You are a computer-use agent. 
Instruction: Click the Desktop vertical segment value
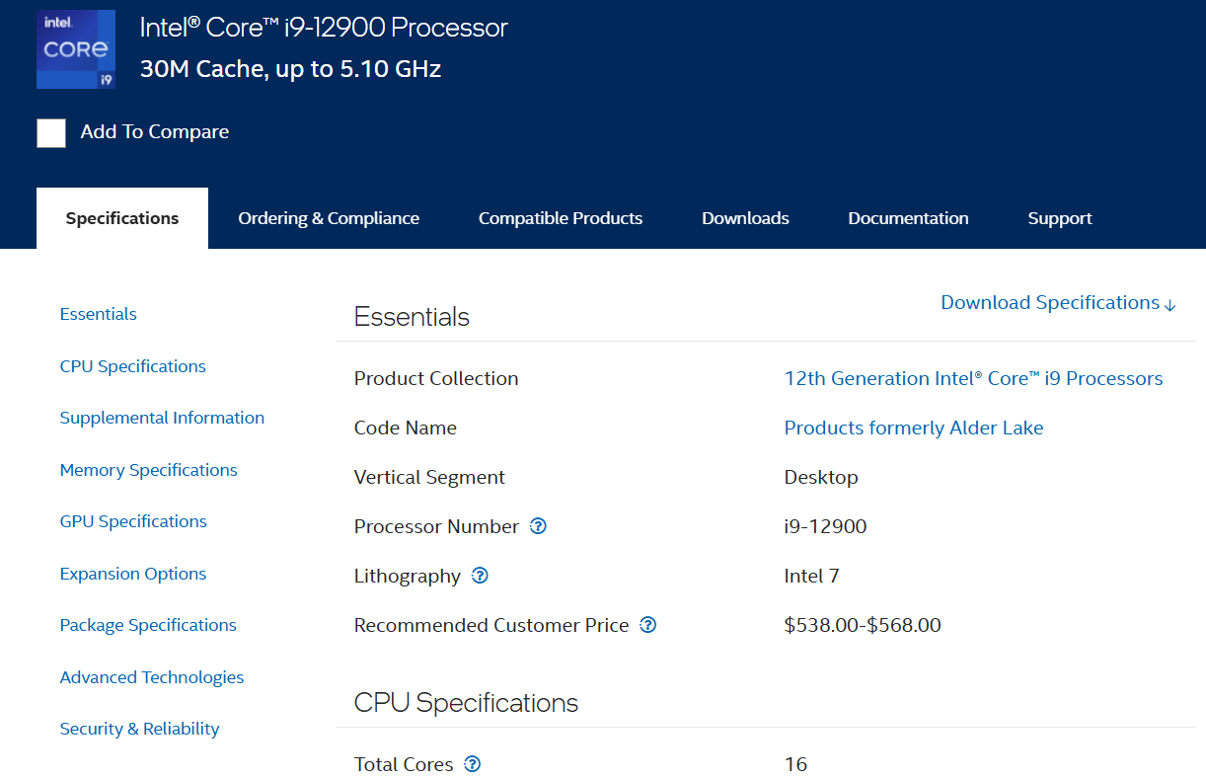coord(821,477)
